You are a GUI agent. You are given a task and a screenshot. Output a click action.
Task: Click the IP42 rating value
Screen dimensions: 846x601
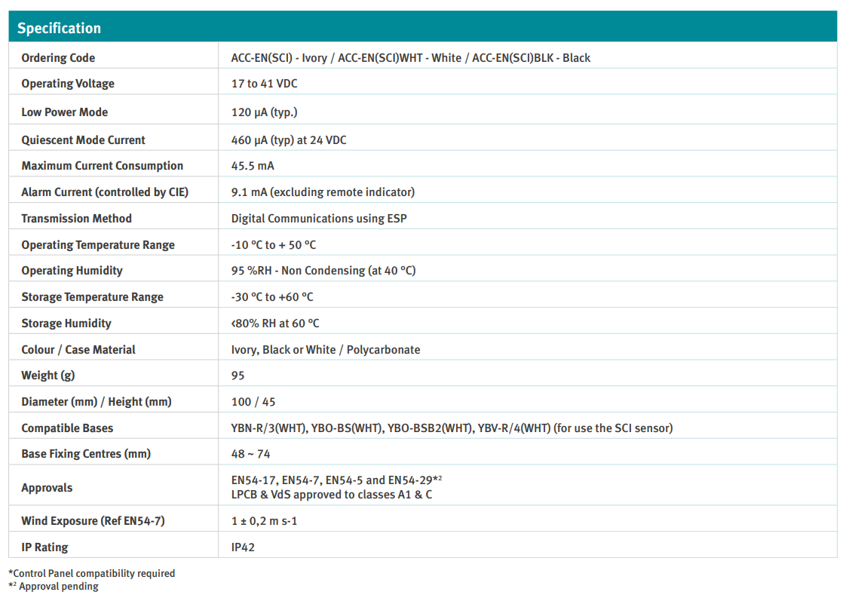click(243, 547)
